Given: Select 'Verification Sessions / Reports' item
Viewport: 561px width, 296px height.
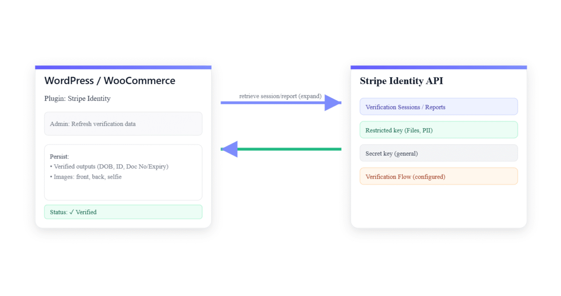Looking at the screenshot, I should (439, 107).
